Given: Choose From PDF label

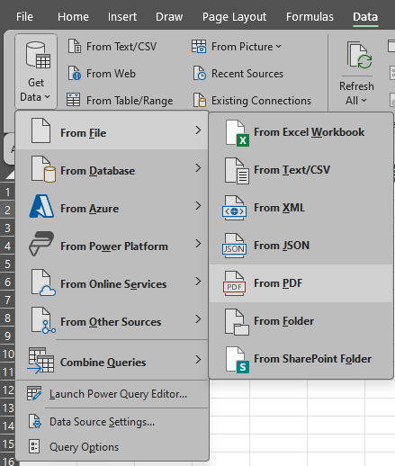Looking at the screenshot, I should (278, 283).
